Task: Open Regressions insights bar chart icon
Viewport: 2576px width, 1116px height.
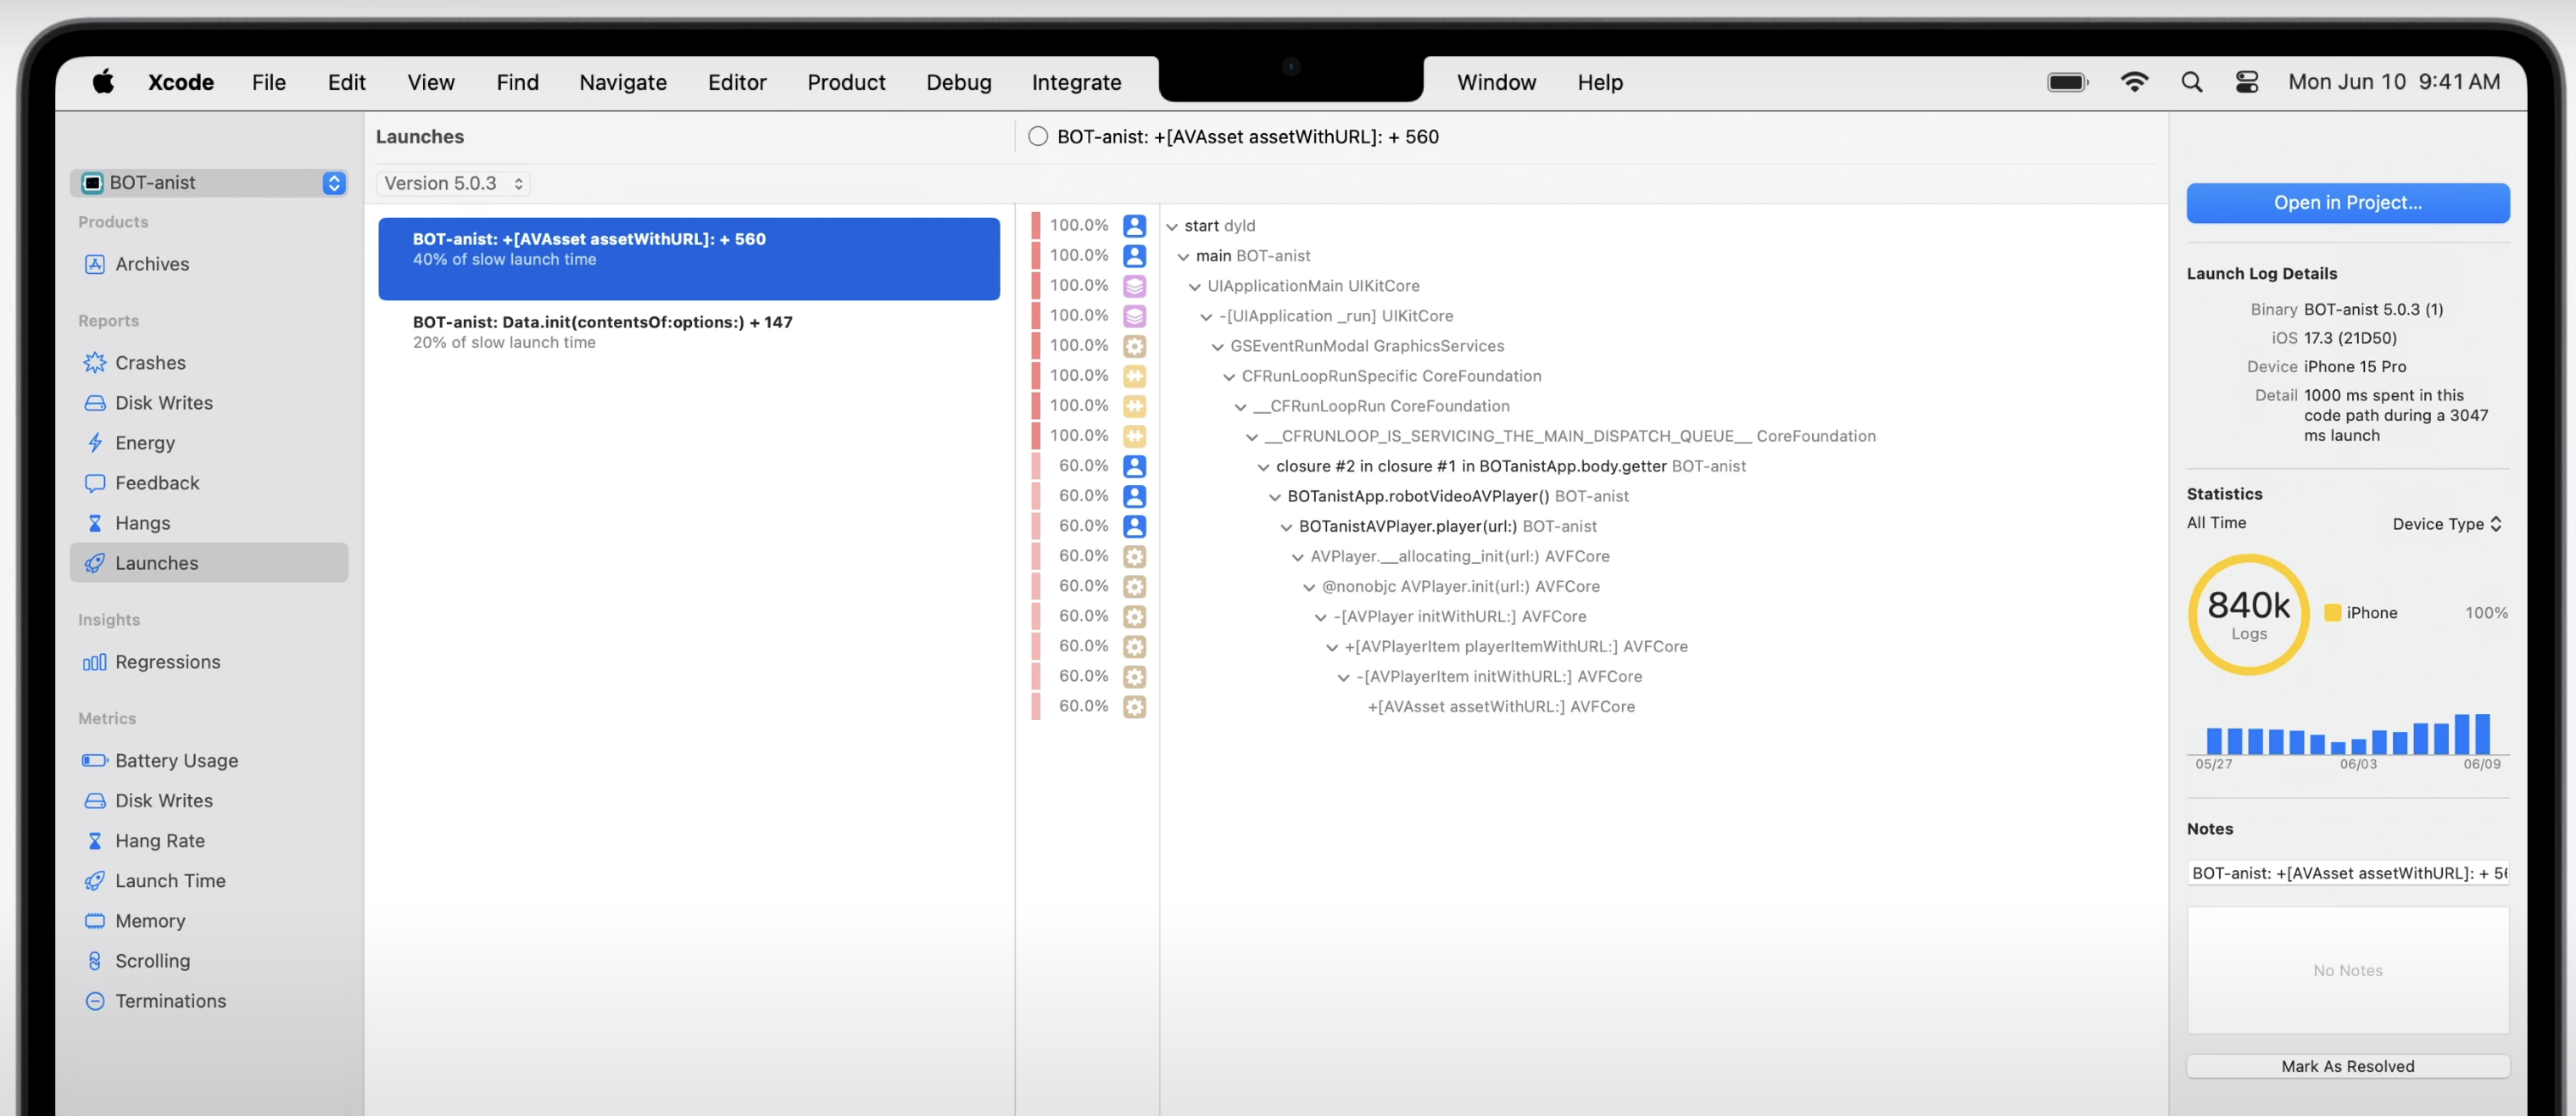Action: coord(166,662)
